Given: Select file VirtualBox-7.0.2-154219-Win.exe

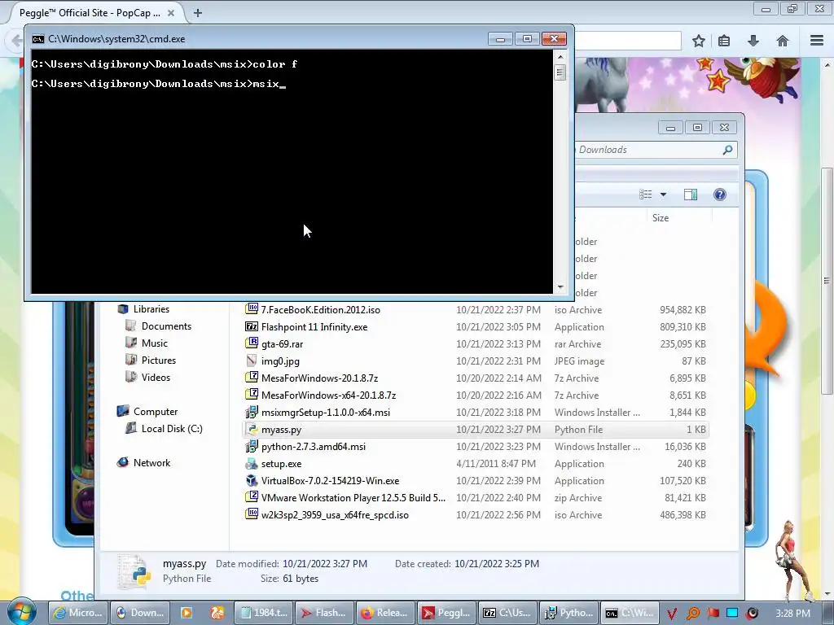Looking at the screenshot, I should 330,480.
